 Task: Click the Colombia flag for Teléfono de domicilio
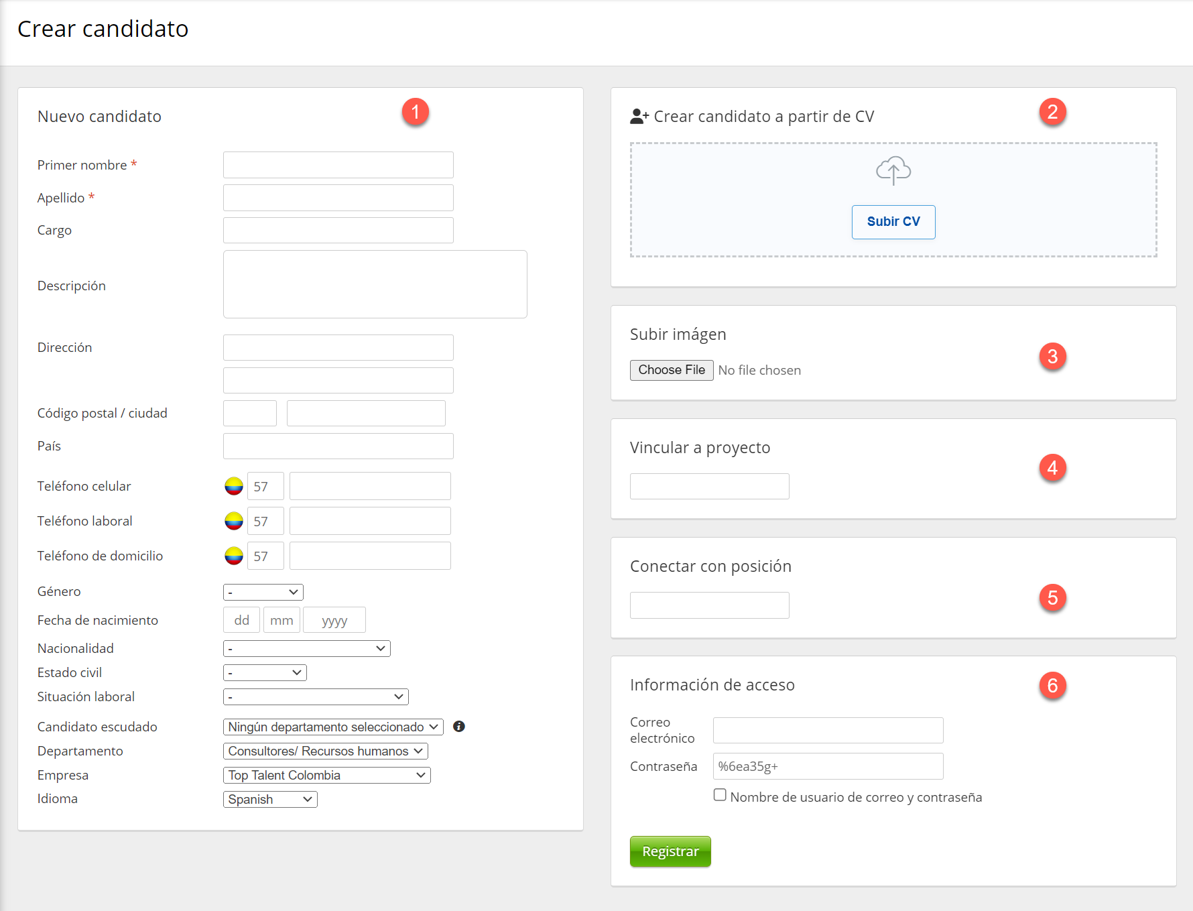tap(234, 556)
